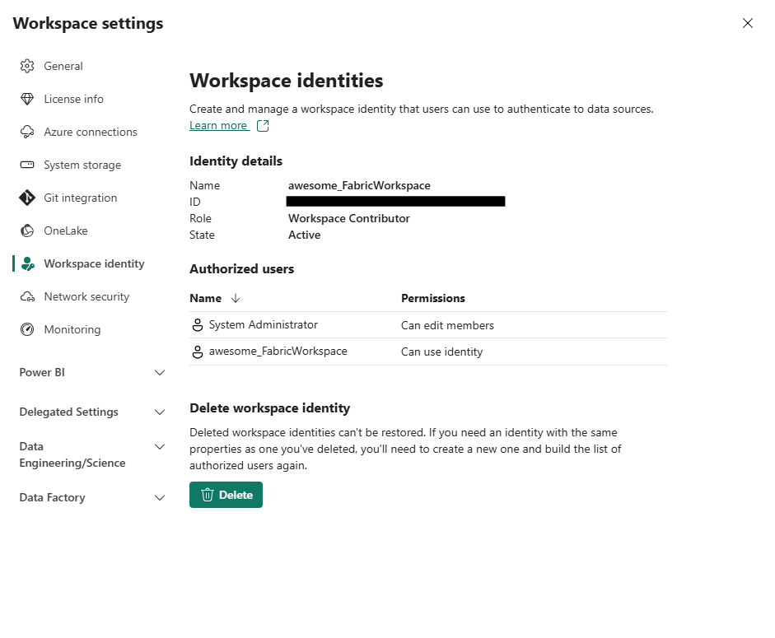Image resolution: width=775 pixels, height=638 pixels.
Task: Click the redacted ID value field
Action: coord(395,201)
